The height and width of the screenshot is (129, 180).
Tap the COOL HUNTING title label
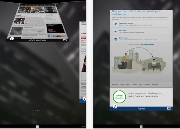(37, 40)
